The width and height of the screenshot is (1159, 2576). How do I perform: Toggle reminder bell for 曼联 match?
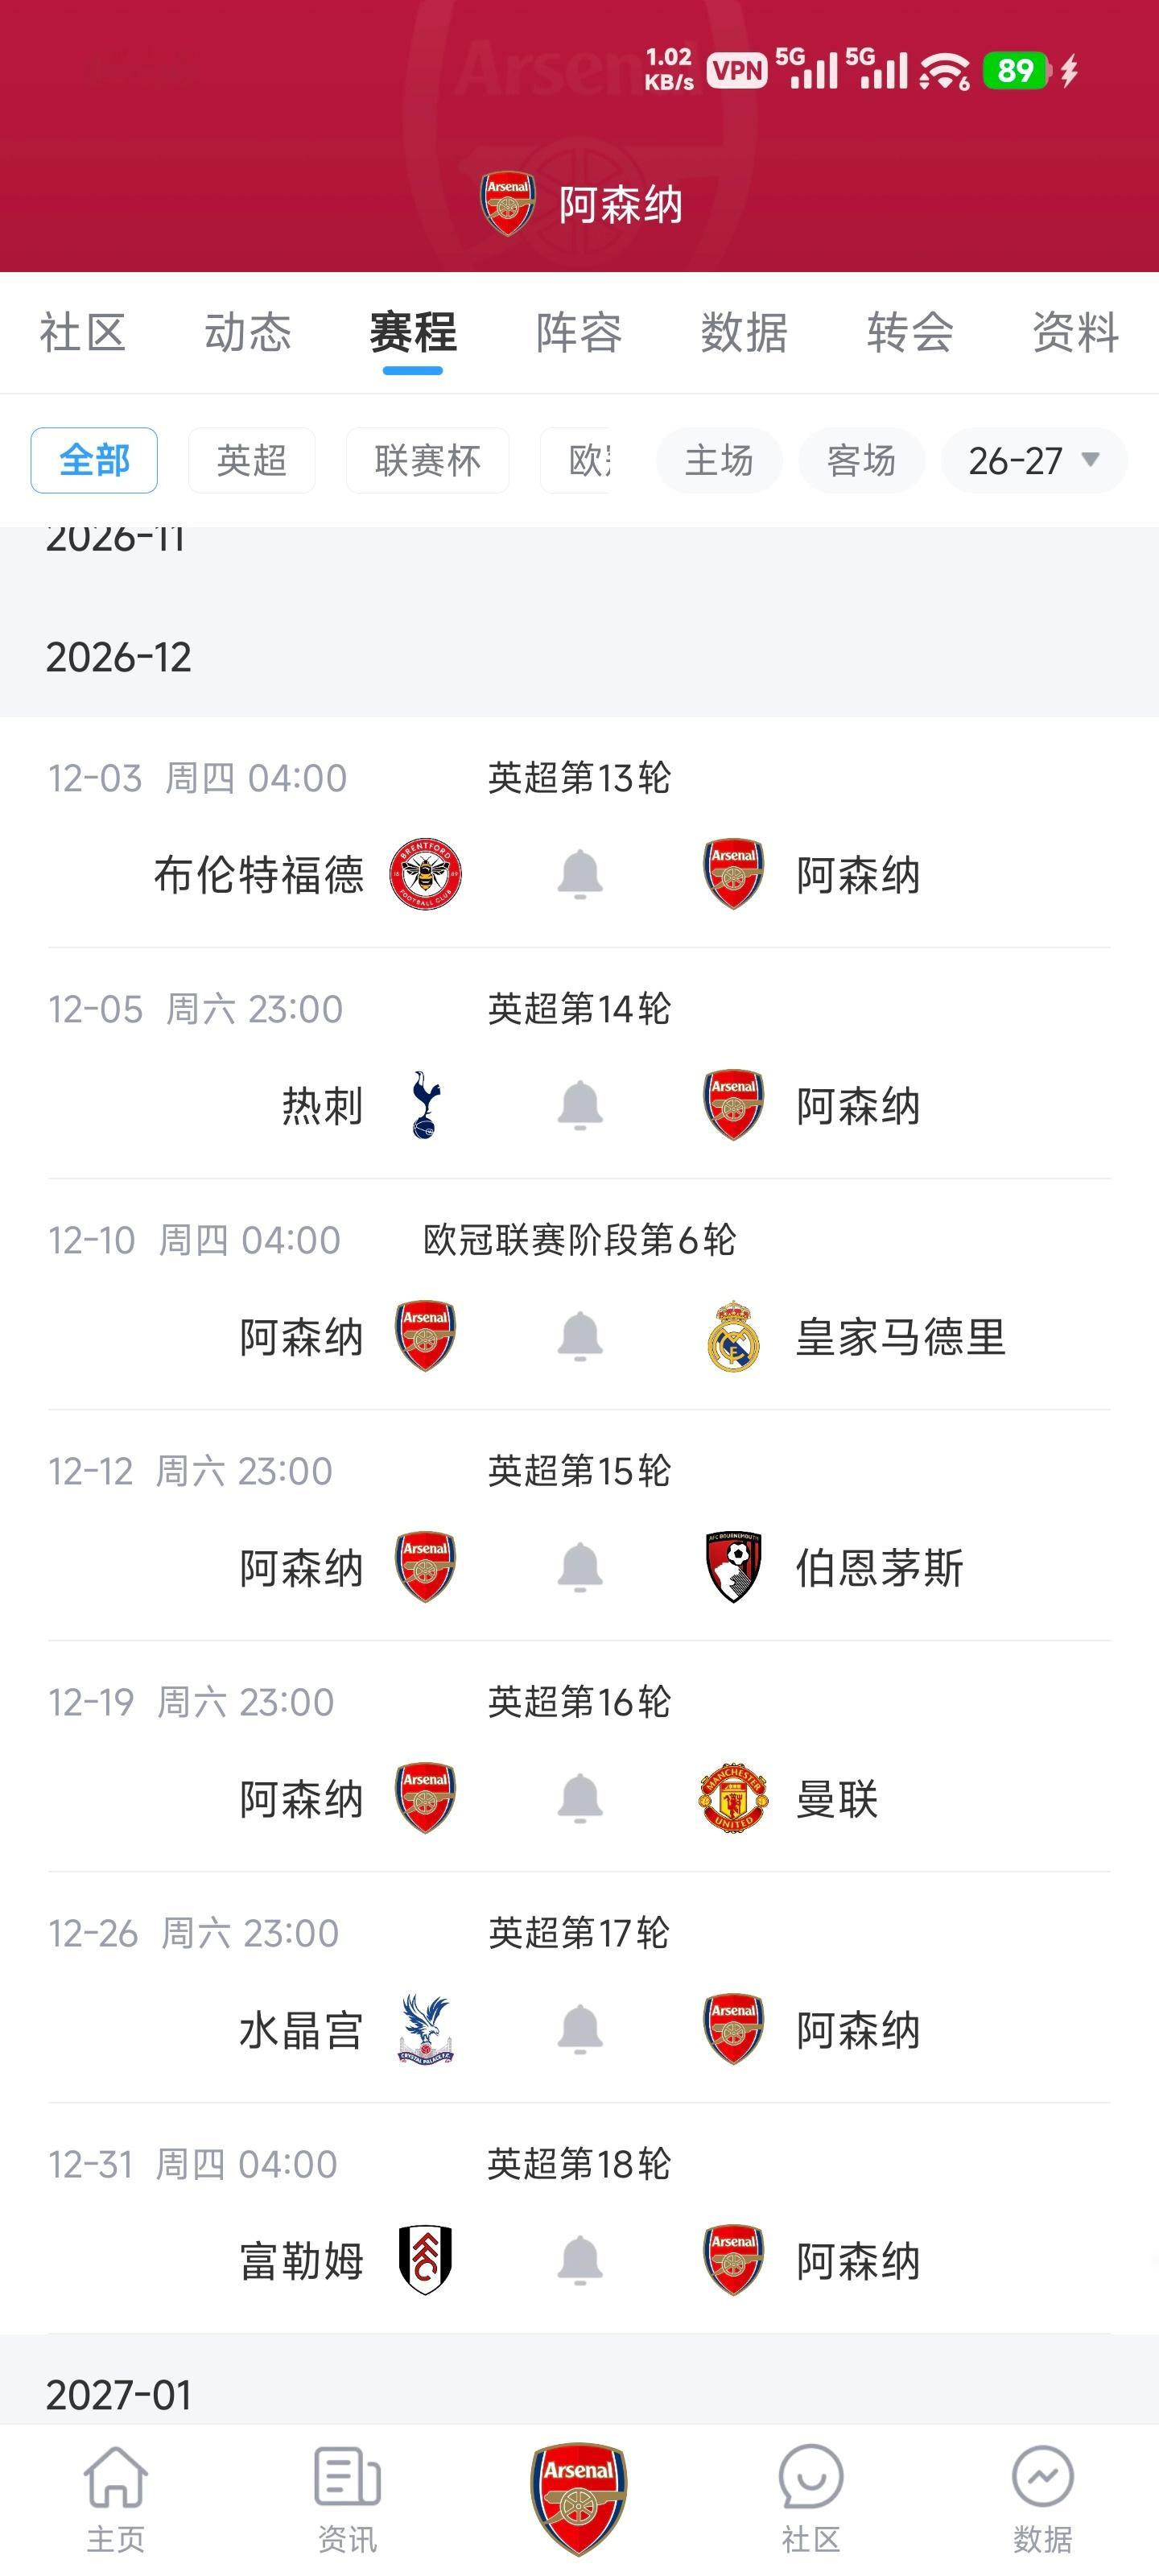tap(580, 1798)
